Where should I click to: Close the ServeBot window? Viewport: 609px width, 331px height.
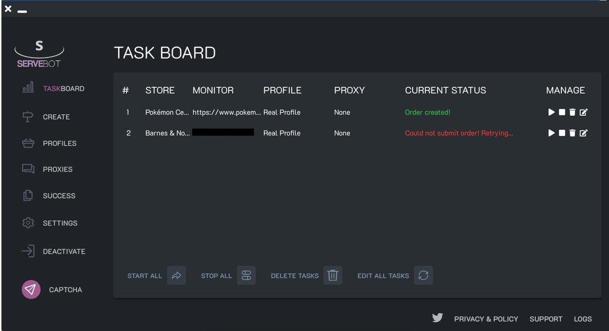(x=8, y=9)
